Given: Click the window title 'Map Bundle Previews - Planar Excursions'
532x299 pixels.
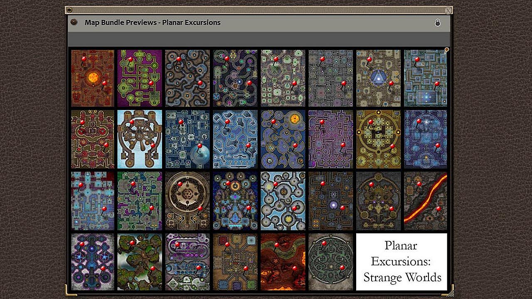Looking at the screenshot, I should point(153,22).
